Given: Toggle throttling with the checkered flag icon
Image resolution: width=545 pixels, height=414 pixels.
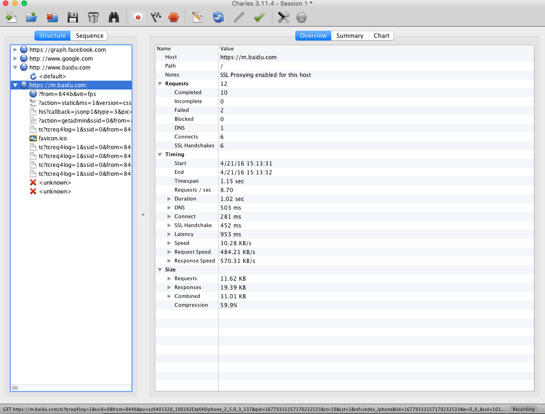Looking at the screenshot, I should (x=156, y=17).
